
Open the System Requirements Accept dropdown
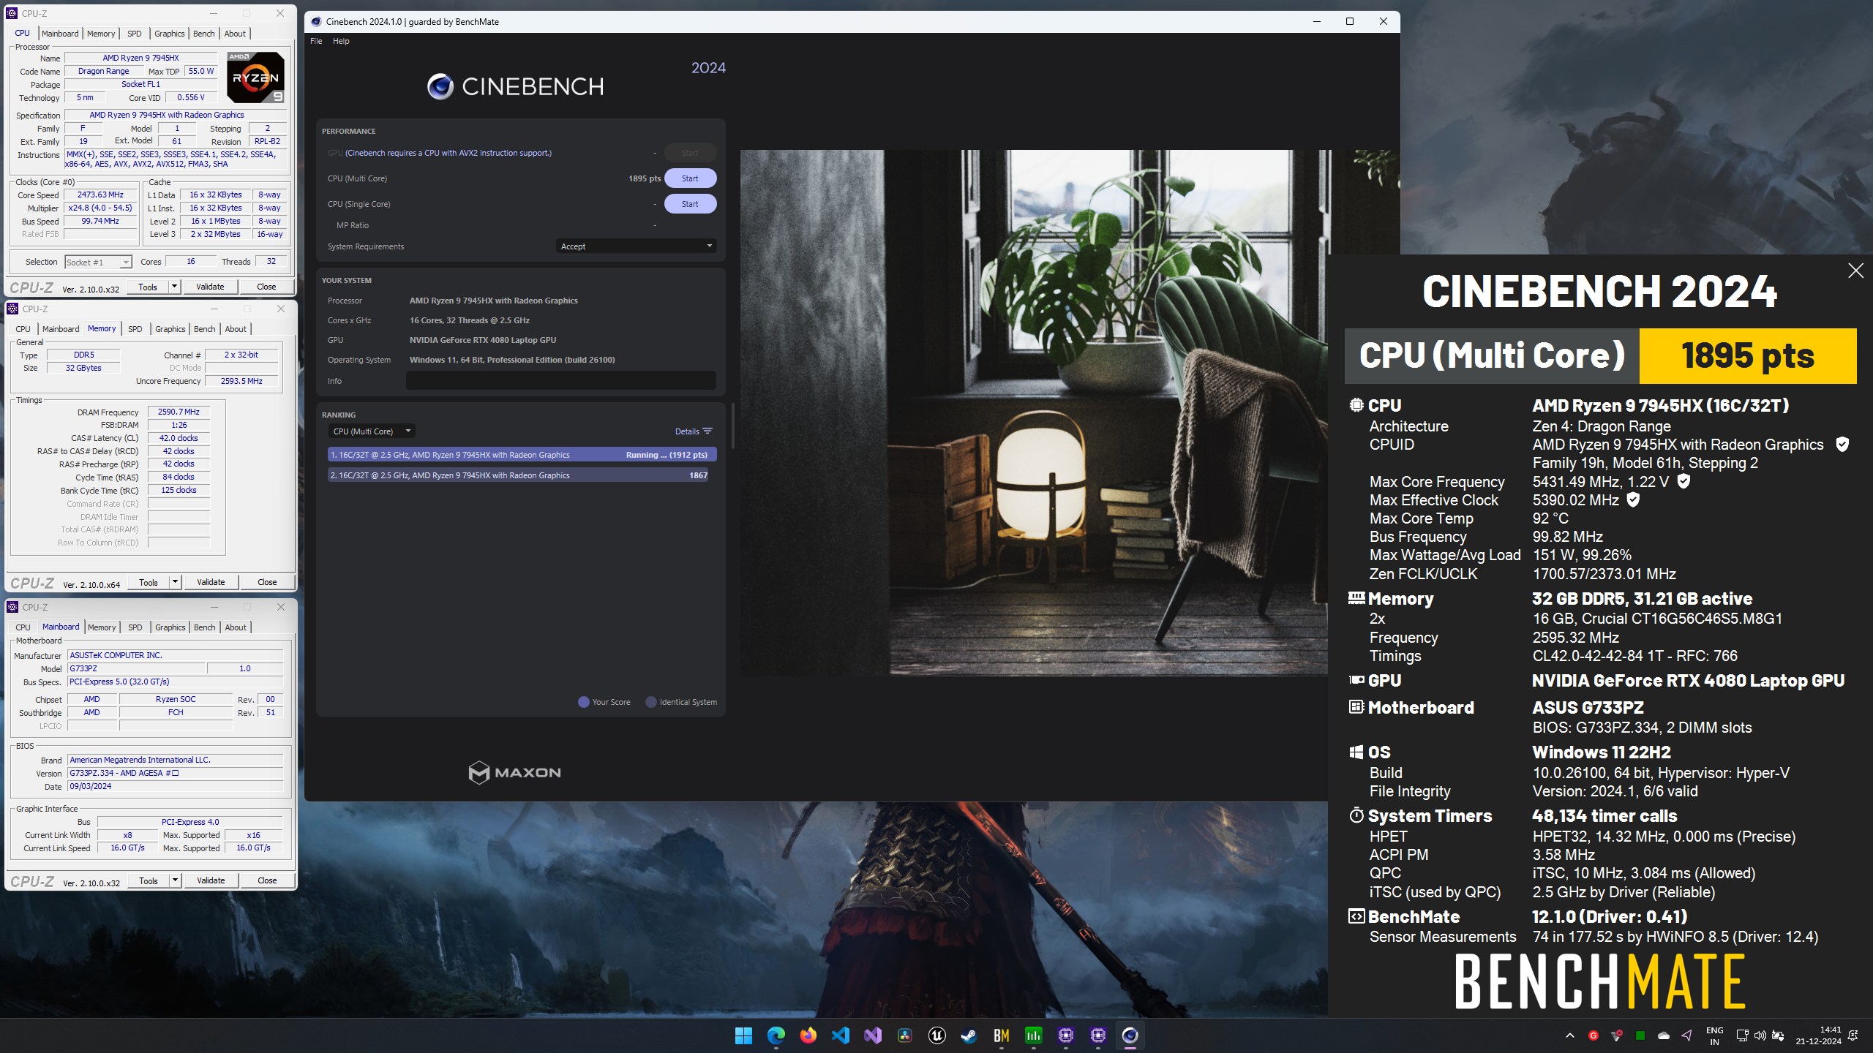point(636,246)
